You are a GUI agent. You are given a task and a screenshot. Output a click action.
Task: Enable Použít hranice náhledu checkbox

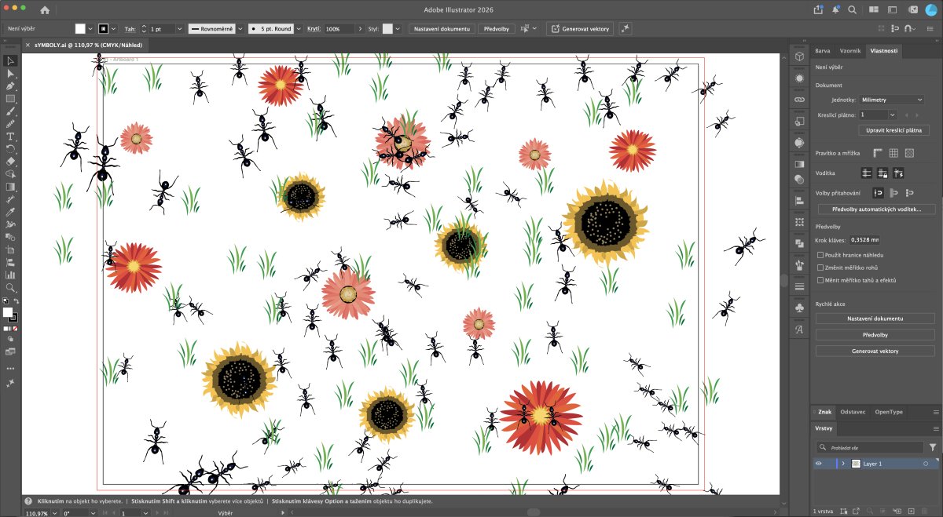(820, 255)
